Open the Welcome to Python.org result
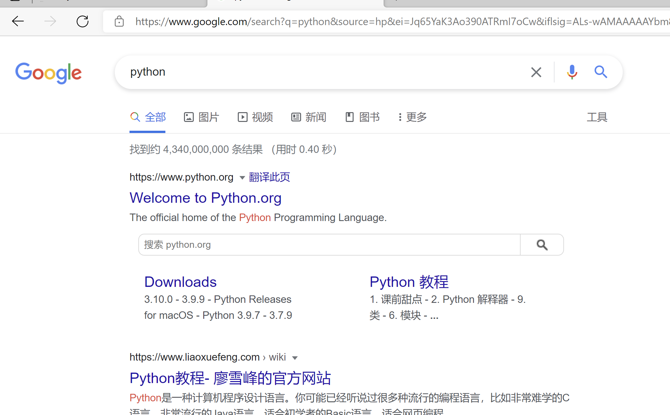This screenshot has width=670, height=415. [206, 198]
